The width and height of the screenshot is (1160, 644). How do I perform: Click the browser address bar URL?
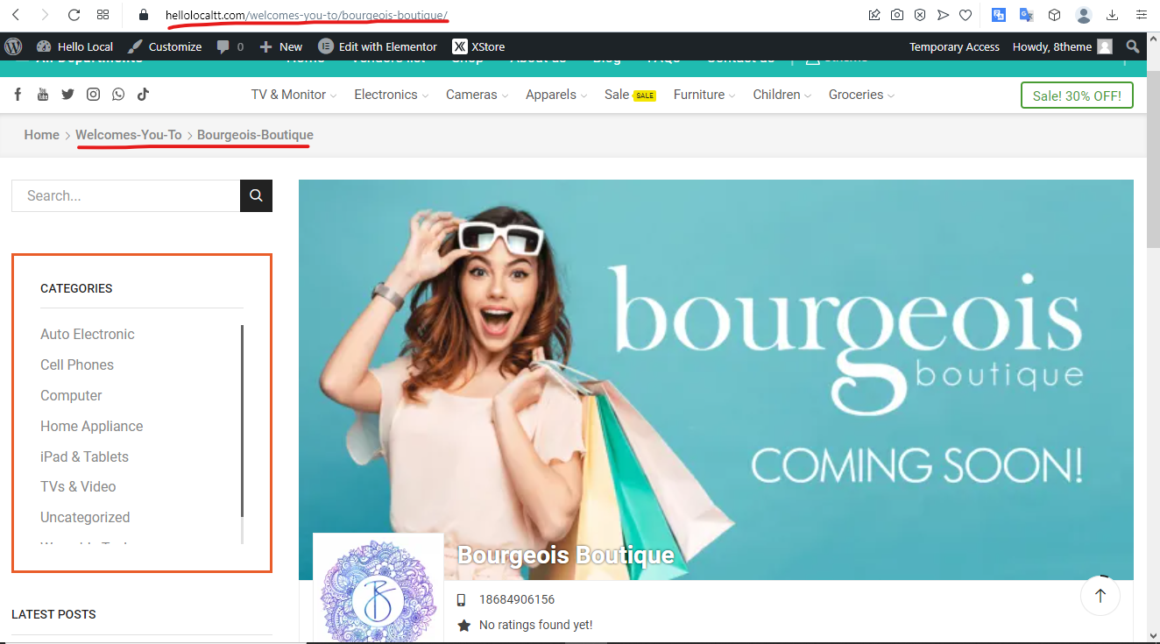[x=306, y=15]
